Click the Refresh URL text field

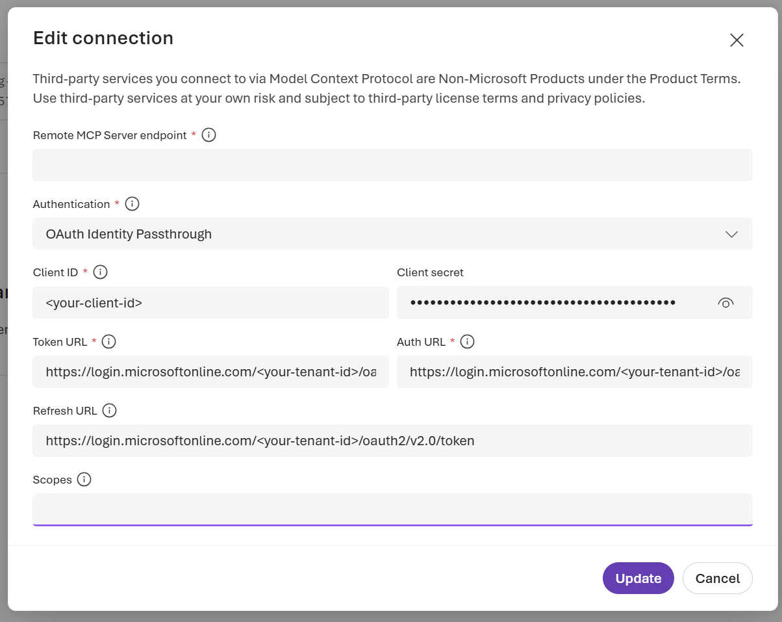[x=392, y=441]
